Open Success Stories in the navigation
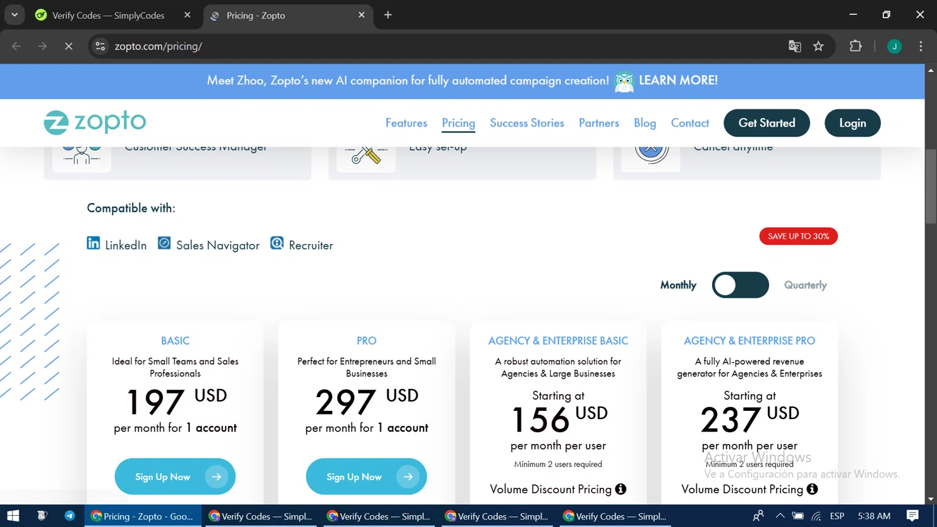Image resolution: width=937 pixels, height=527 pixels. tap(527, 123)
